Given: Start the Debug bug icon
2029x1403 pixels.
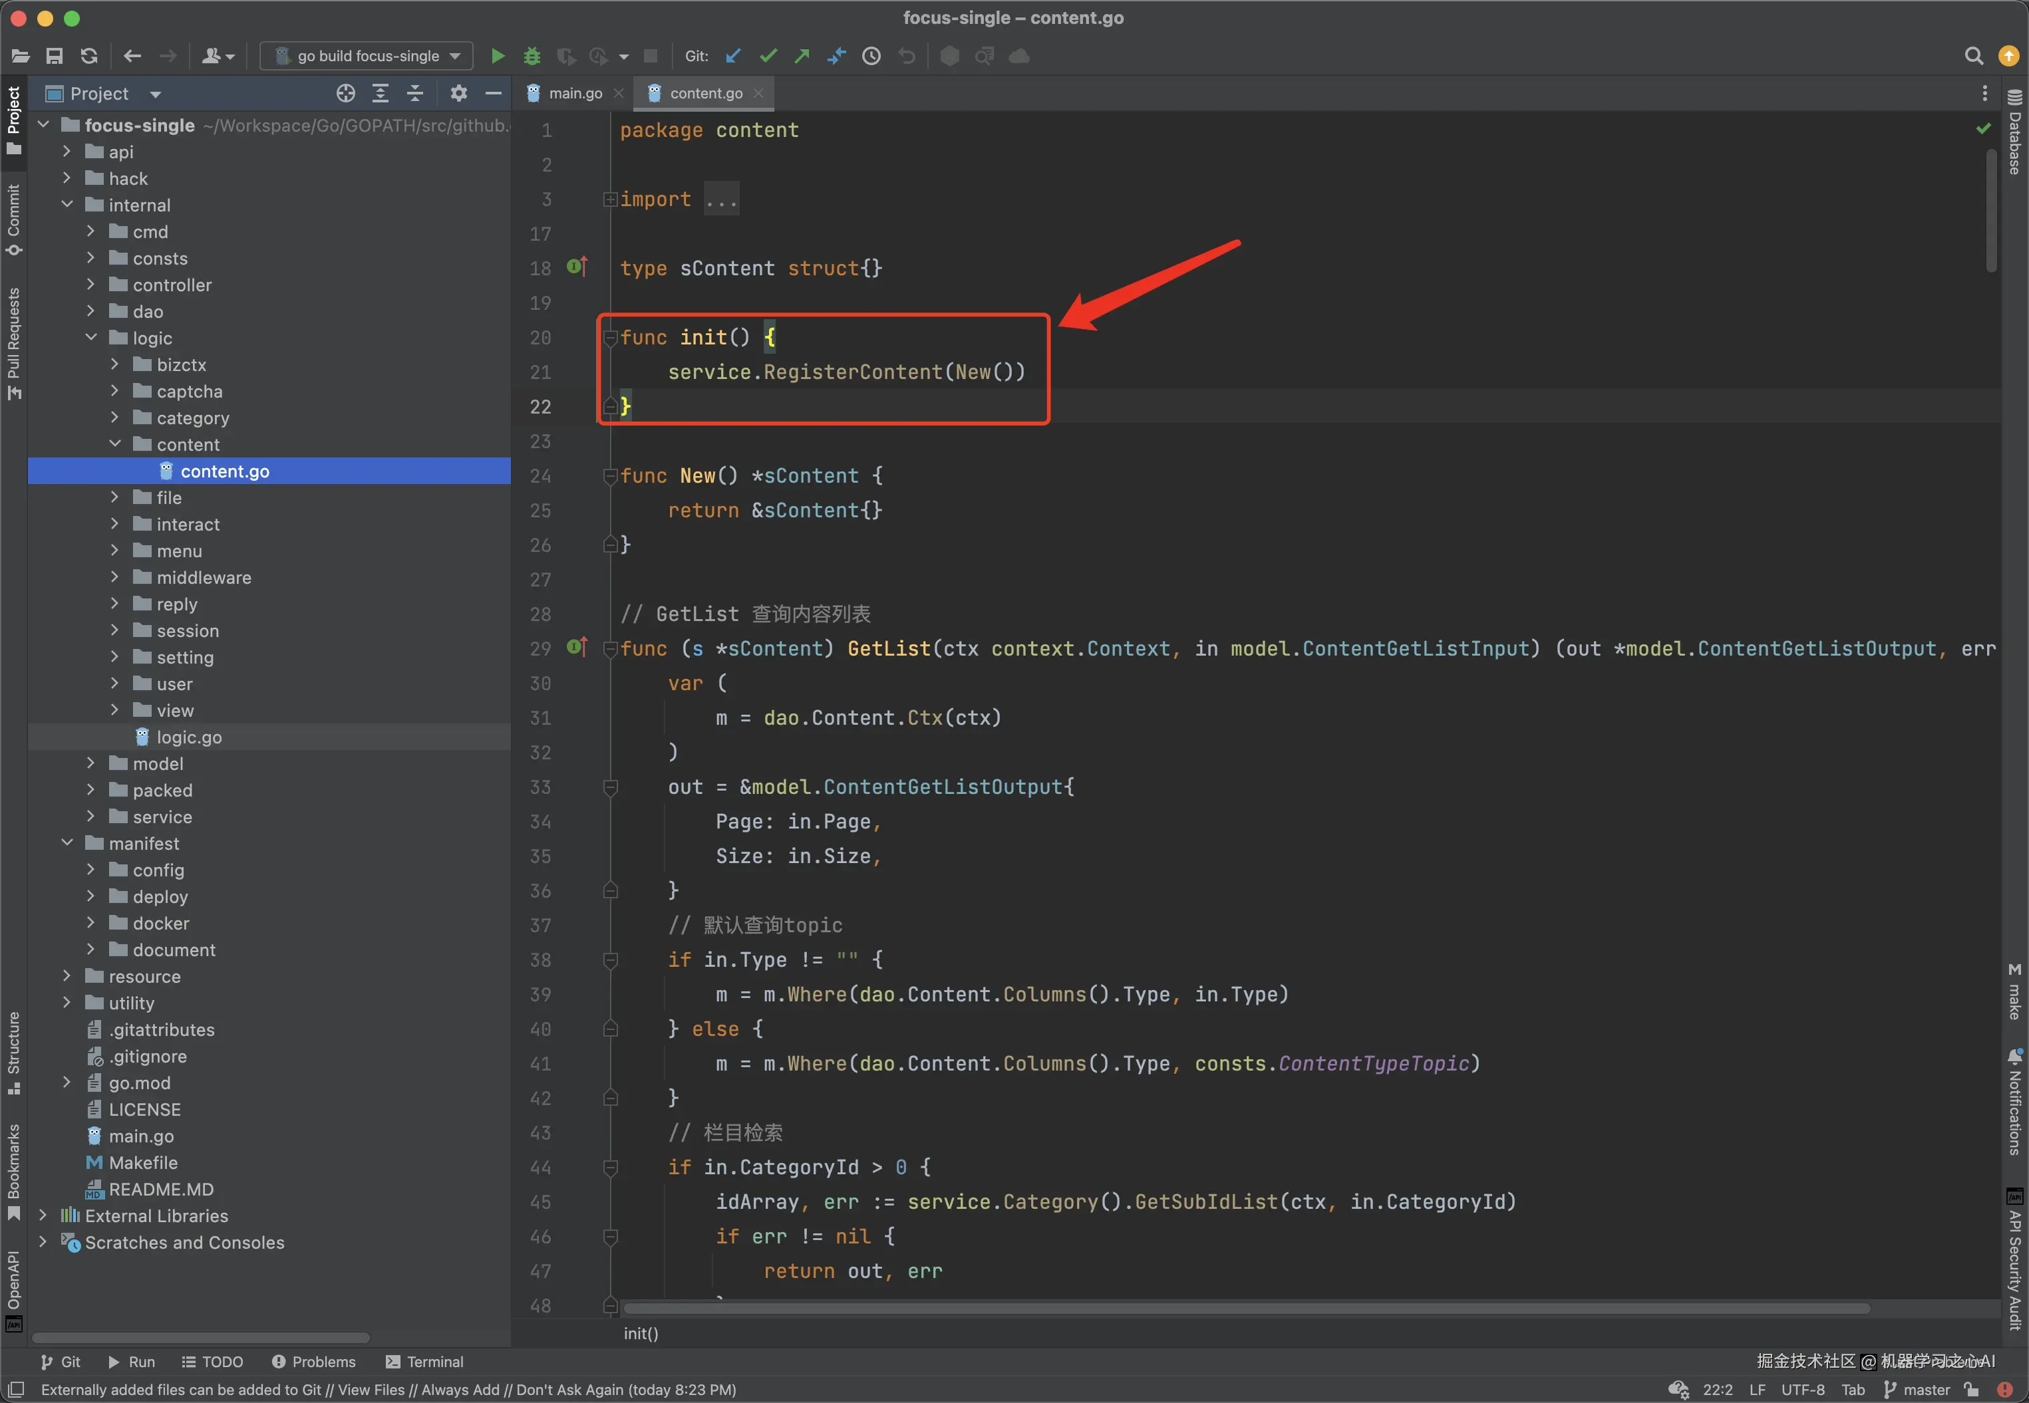Looking at the screenshot, I should pyautogui.click(x=532, y=57).
